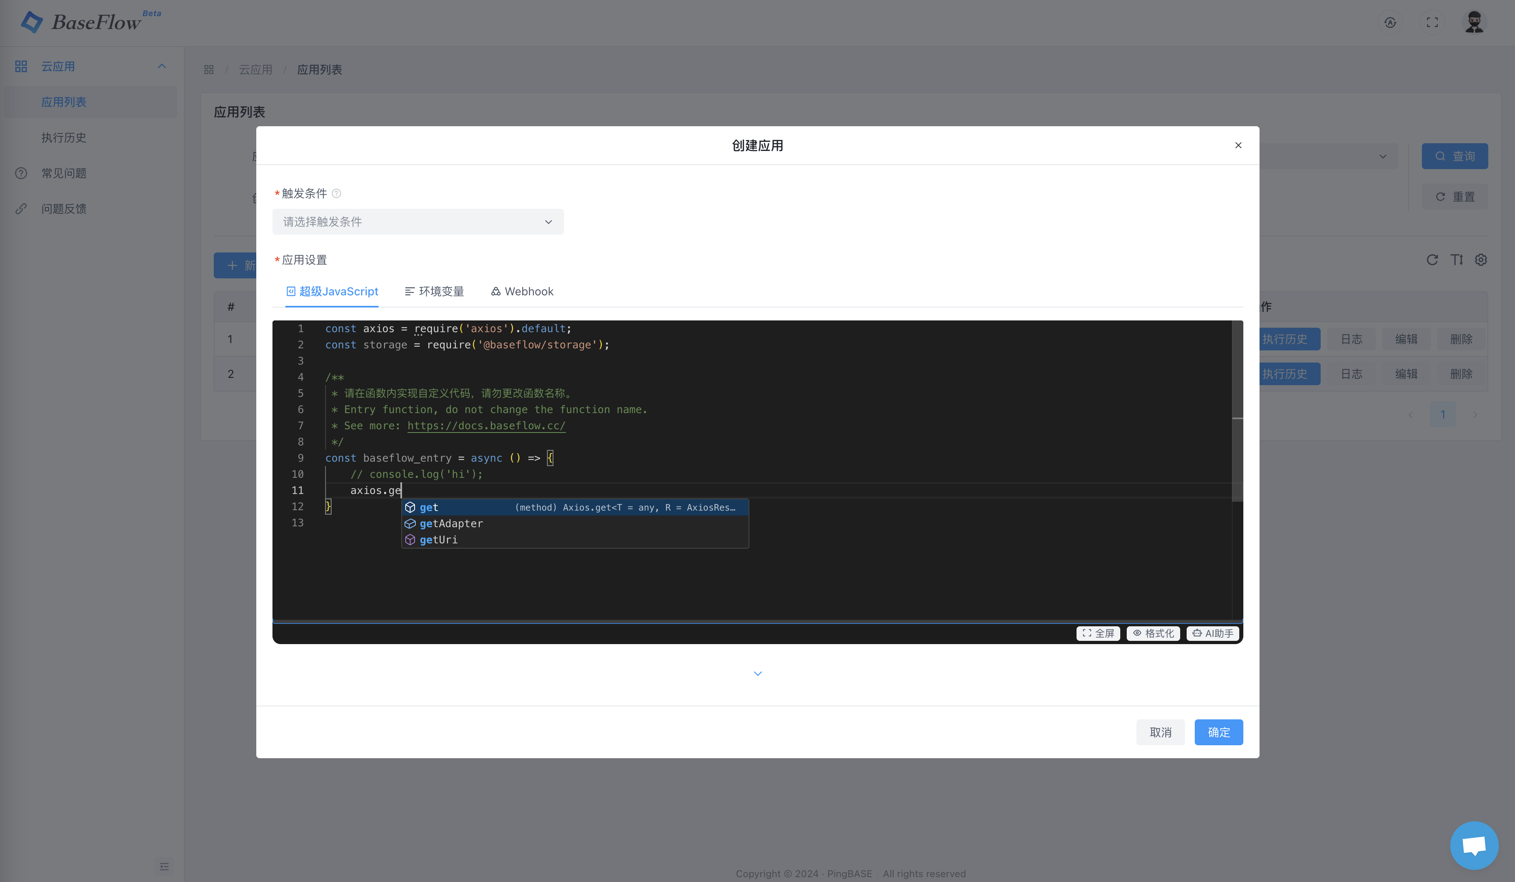Go to the next pagination page
The width and height of the screenshot is (1515, 882).
[1475, 415]
